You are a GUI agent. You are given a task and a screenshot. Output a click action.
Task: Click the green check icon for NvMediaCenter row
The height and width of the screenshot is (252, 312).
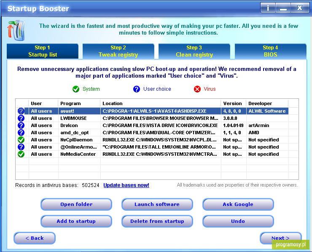21,154
